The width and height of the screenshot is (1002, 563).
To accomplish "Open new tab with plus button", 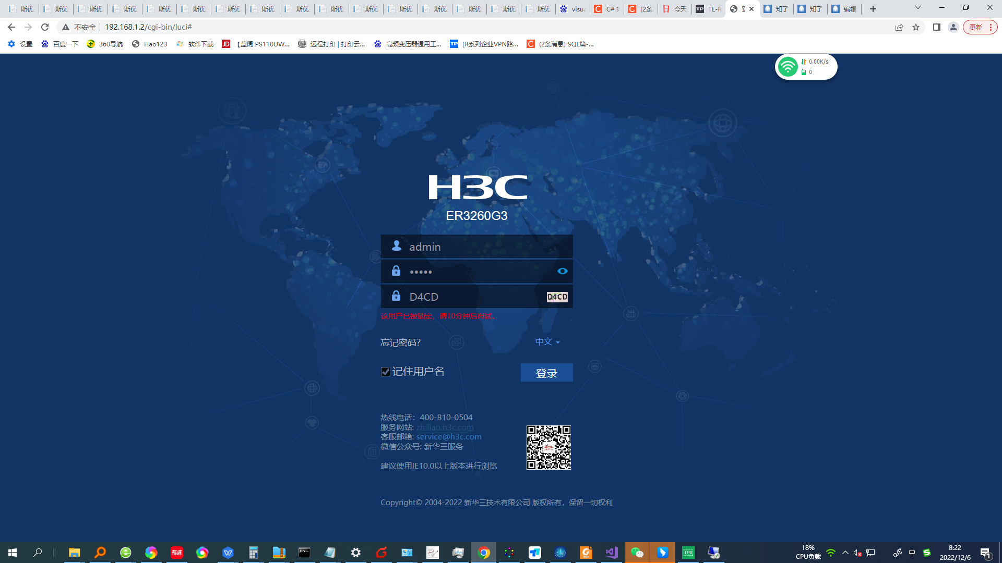I will pyautogui.click(x=873, y=9).
